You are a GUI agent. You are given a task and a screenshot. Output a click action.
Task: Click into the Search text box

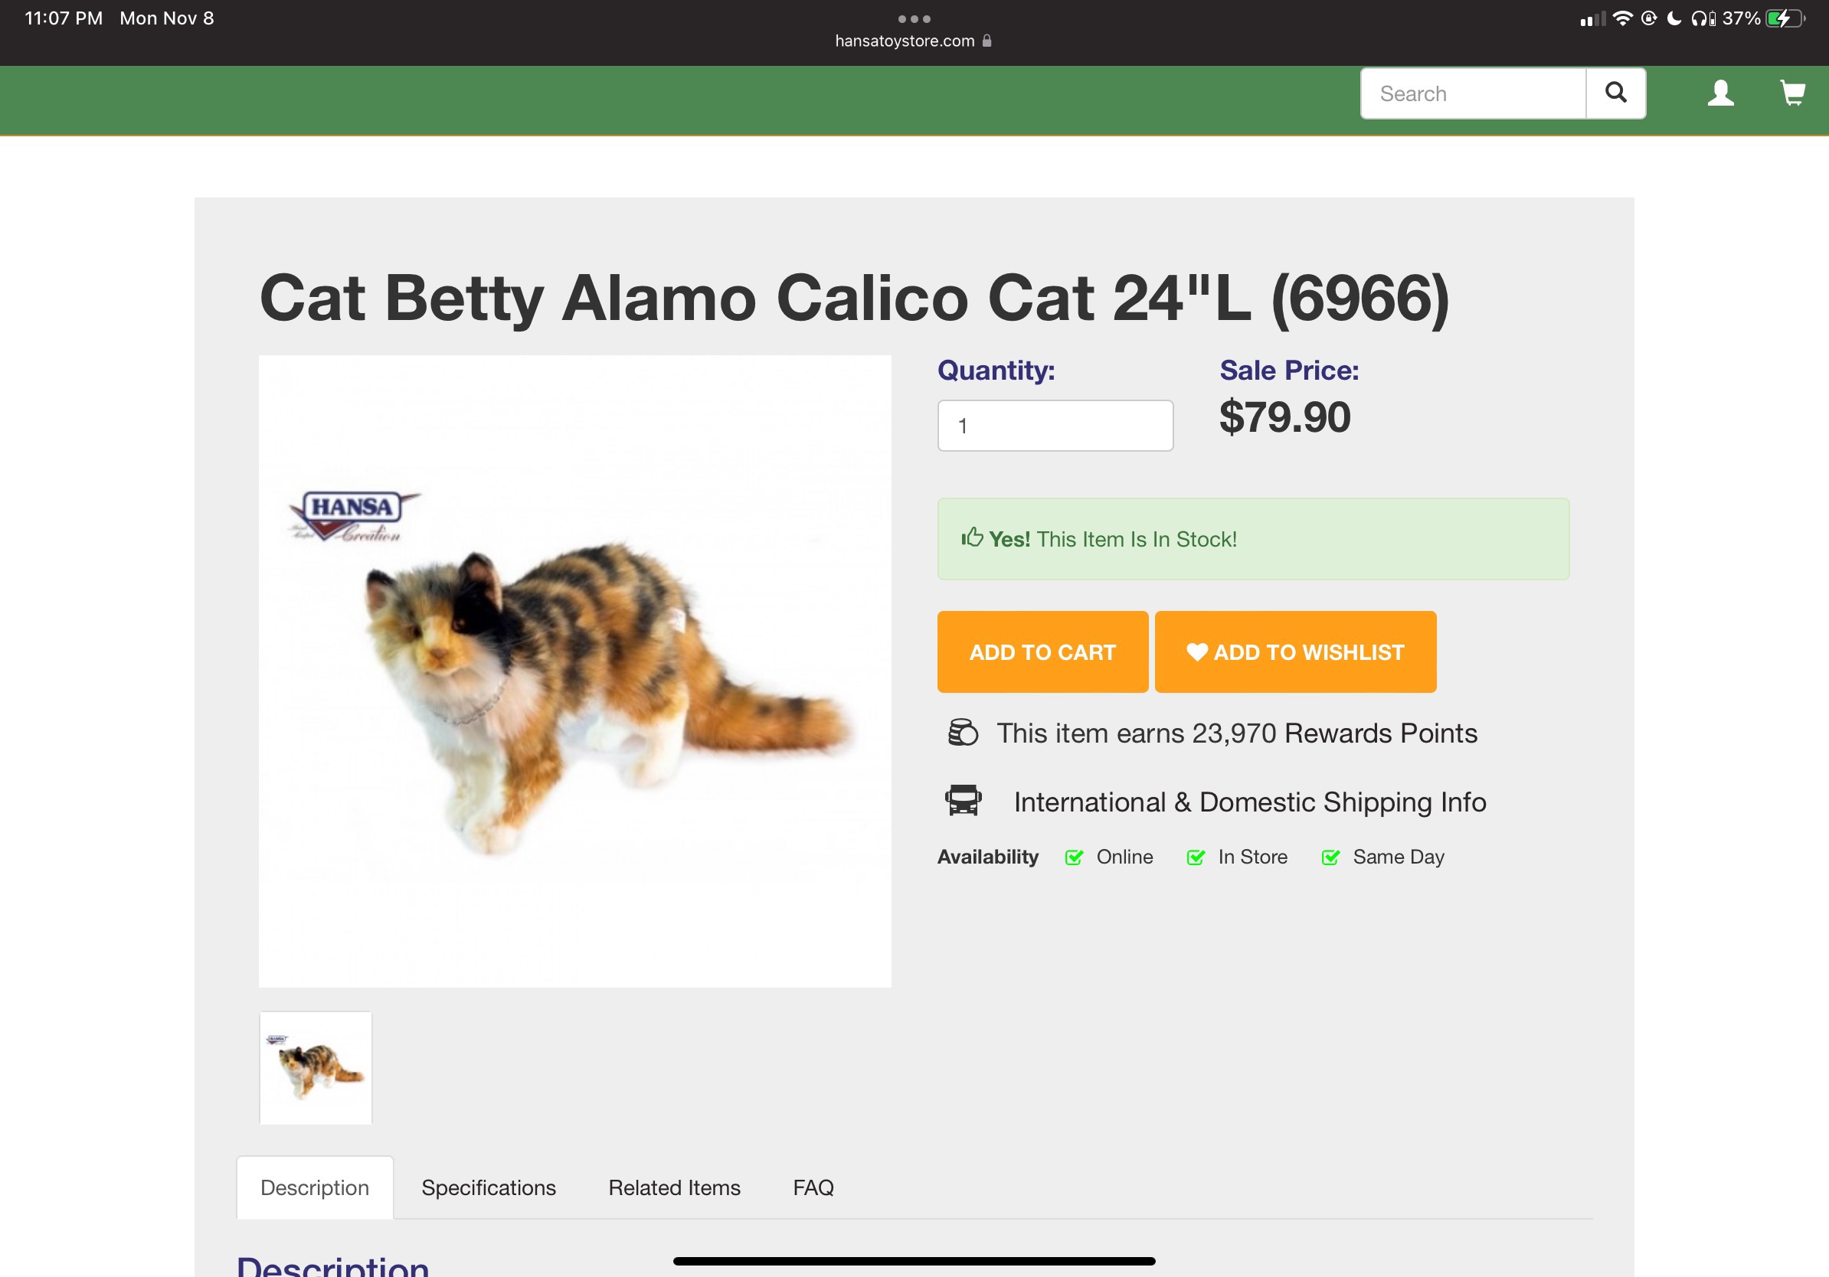point(1472,94)
